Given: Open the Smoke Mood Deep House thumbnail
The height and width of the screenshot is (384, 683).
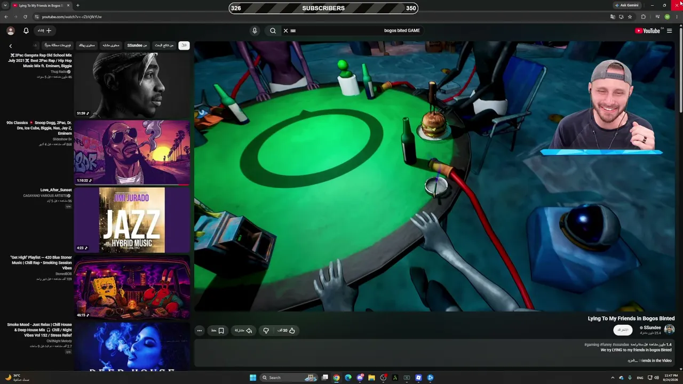Looking at the screenshot, I should 132,346.
